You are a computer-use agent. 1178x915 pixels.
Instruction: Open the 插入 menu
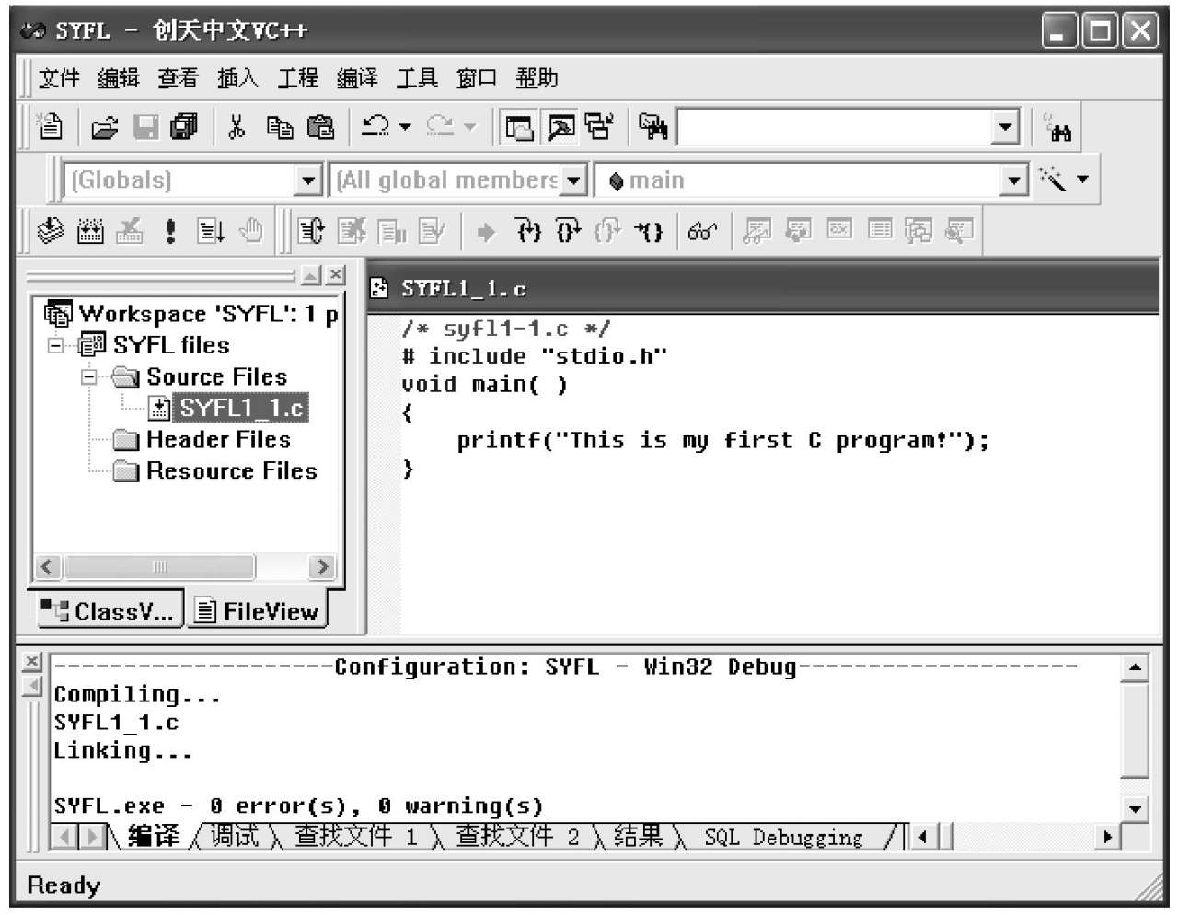tap(237, 78)
